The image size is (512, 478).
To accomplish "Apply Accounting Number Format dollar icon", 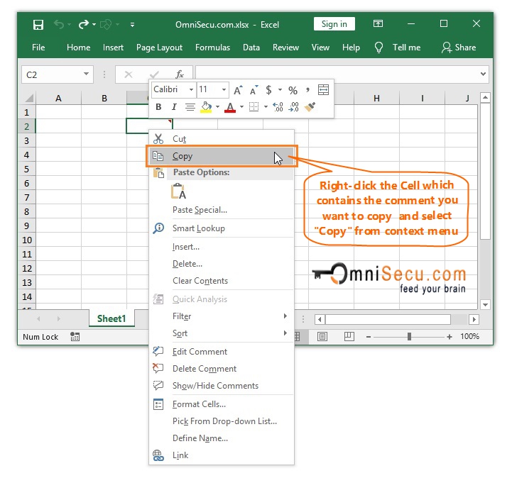I will pos(268,90).
